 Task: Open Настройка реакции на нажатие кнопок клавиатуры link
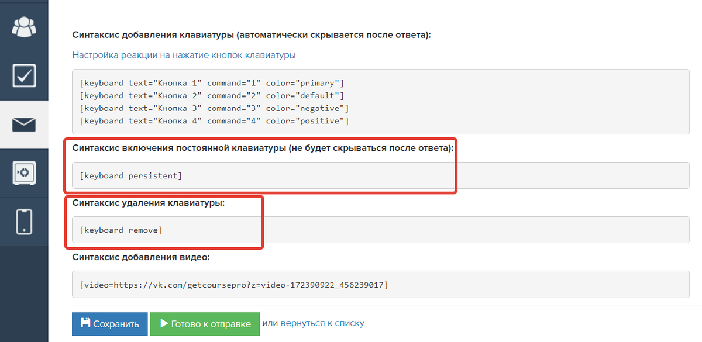coord(184,55)
